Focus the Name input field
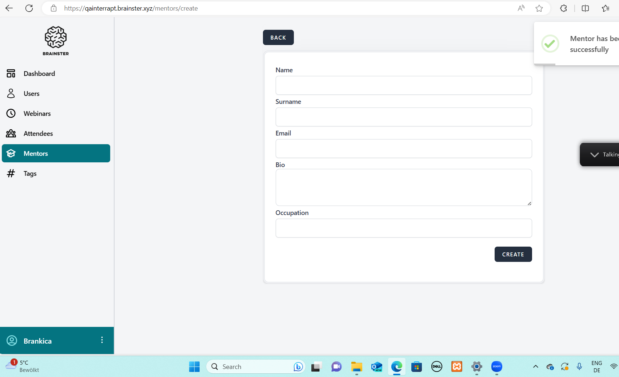The height and width of the screenshot is (377, 619). (403, 85)
